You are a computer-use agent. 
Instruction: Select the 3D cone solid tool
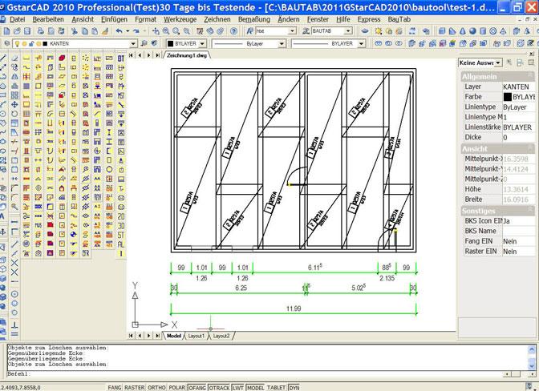coord(463,31)
